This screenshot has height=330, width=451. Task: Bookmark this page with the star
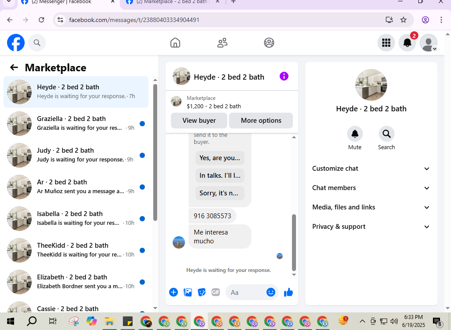[x=403, y=20]
